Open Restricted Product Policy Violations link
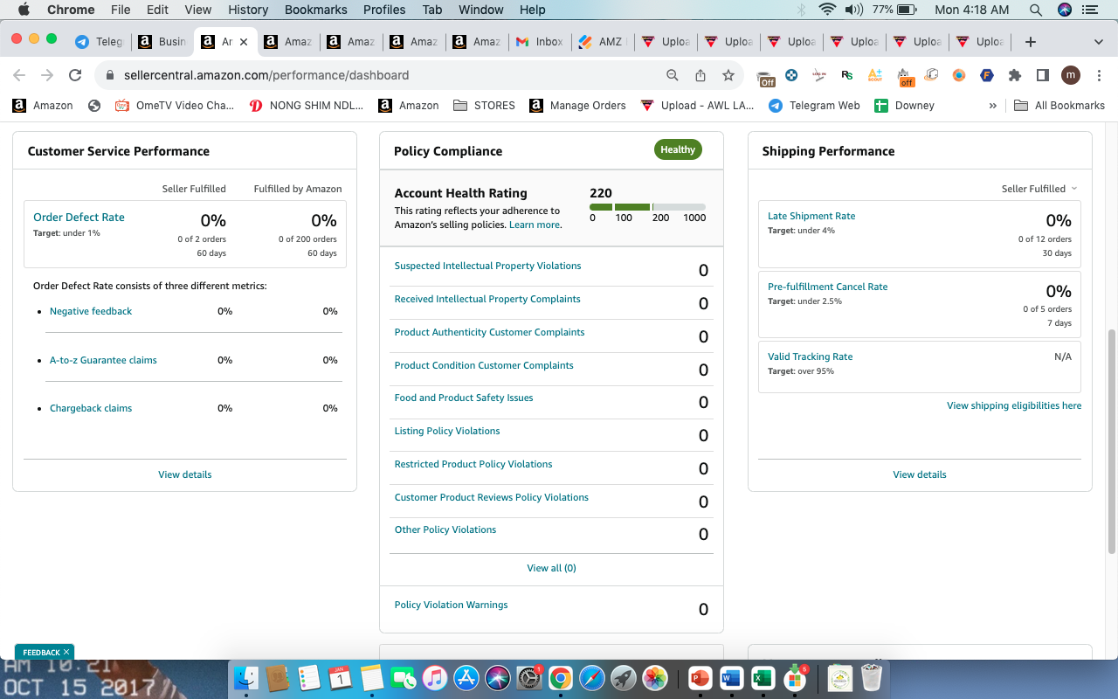This screenshot has width=1118, height=699. pyautogui.click(x=473, y=464)
